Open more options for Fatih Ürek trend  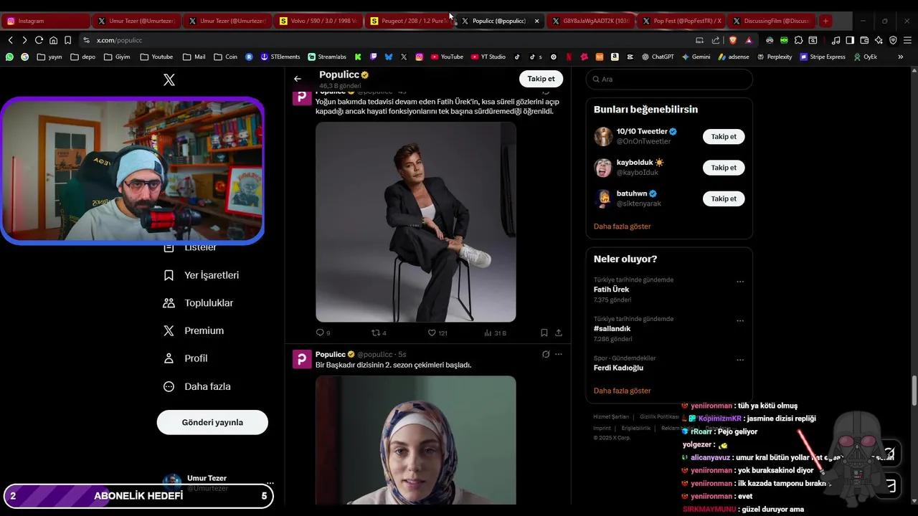pyautogui.click(x=740, y=282)
